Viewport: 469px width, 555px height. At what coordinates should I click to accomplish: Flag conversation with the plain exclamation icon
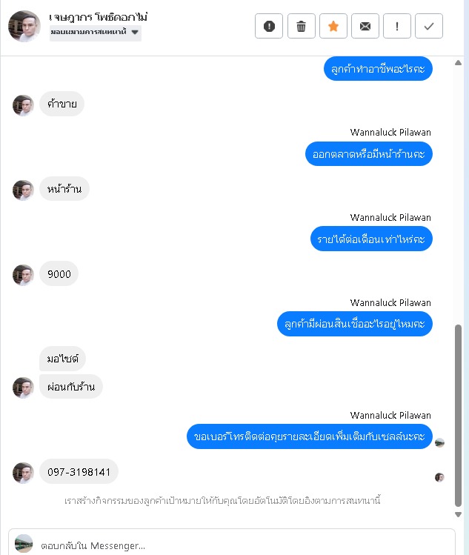[x=397, y=26]
